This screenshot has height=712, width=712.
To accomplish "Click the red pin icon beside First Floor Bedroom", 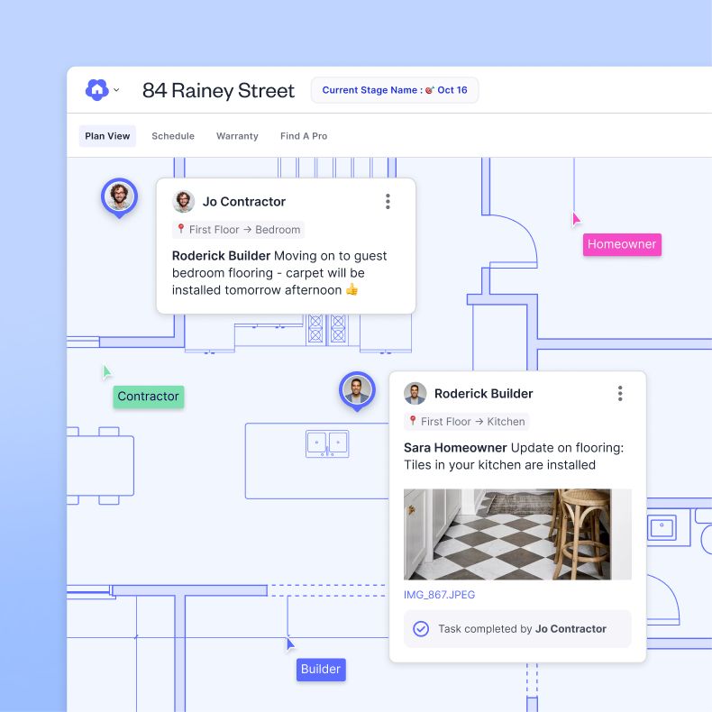I will 181,228.
